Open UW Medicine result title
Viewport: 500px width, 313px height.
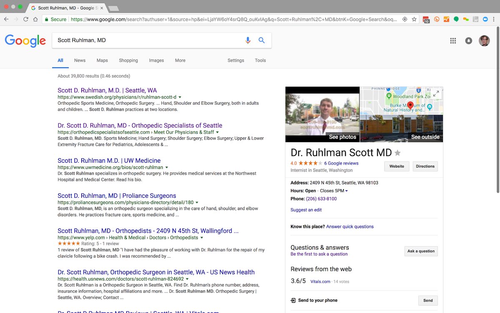point(109,160)
